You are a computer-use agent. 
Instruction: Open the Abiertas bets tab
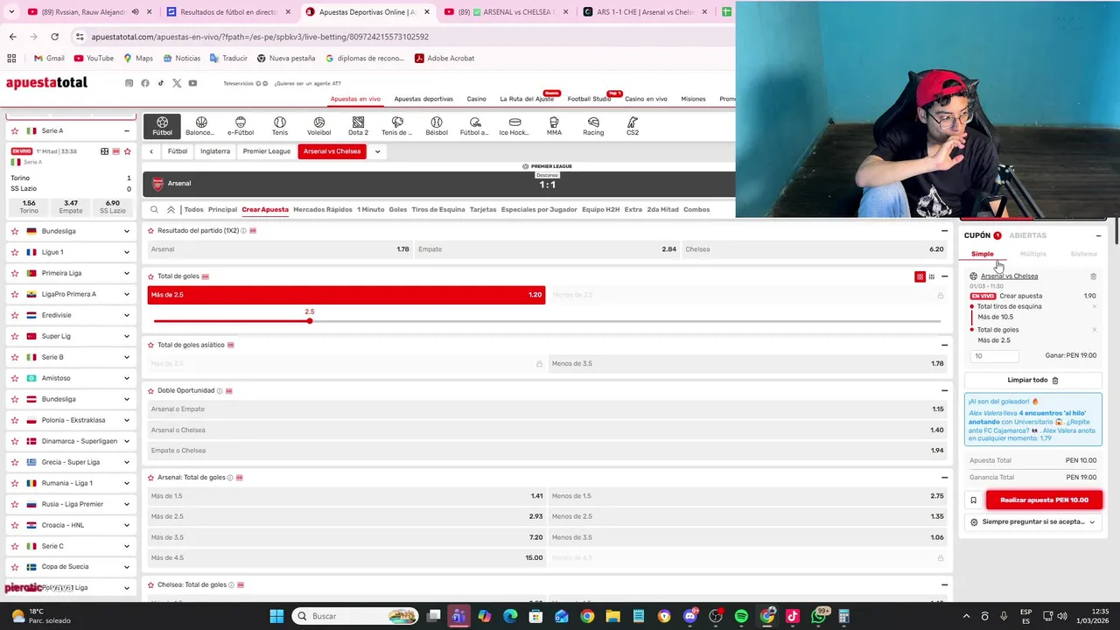[x=1027, y=235]
